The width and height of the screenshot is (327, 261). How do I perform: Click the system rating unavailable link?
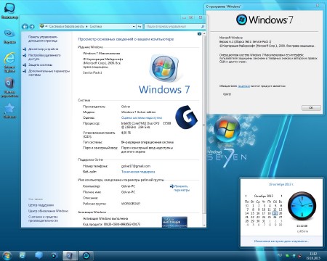142,117
